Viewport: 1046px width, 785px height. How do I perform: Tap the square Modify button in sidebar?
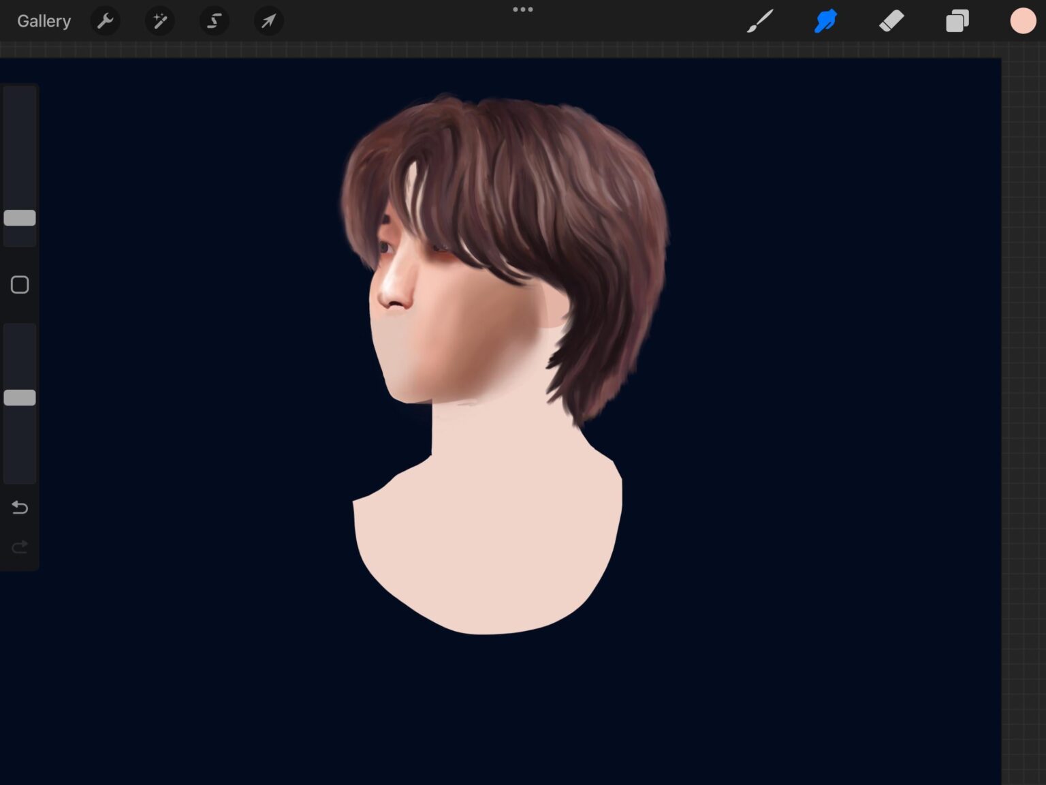[x=20, y=285]
